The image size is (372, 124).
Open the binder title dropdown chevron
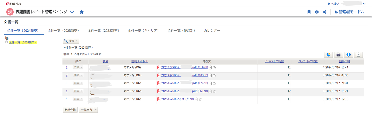pos(72,12)
